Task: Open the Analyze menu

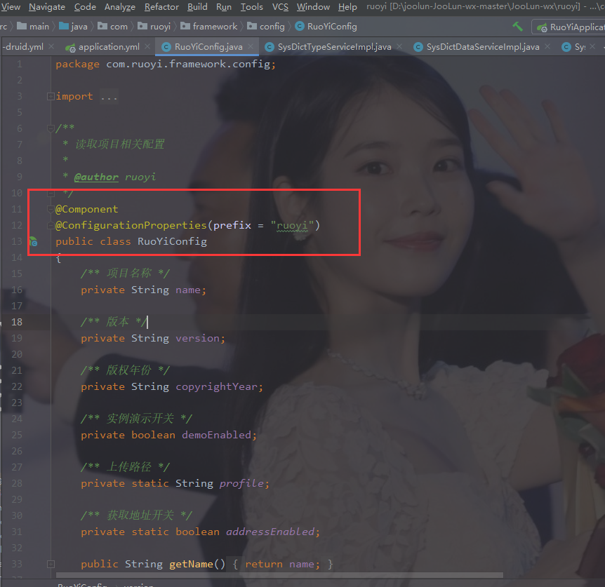Action: [119, 7]
